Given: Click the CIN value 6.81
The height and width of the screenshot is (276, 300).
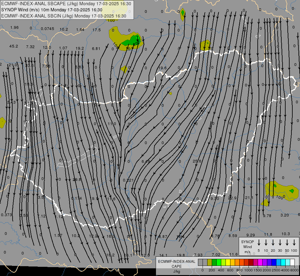Looking at the screenshot, I should pos(96,49).
